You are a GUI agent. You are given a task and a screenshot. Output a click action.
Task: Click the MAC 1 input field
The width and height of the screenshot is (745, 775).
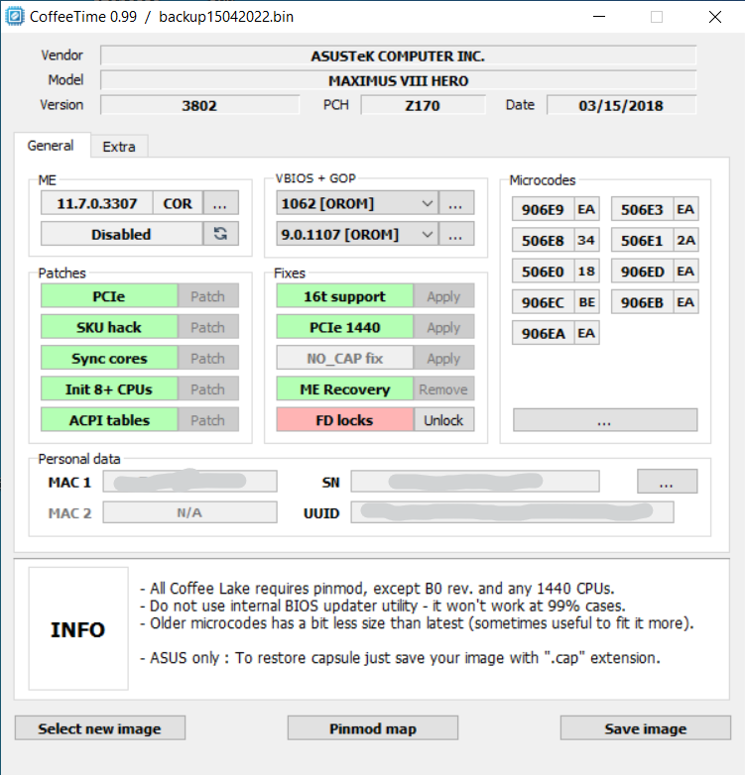(189, 481)
